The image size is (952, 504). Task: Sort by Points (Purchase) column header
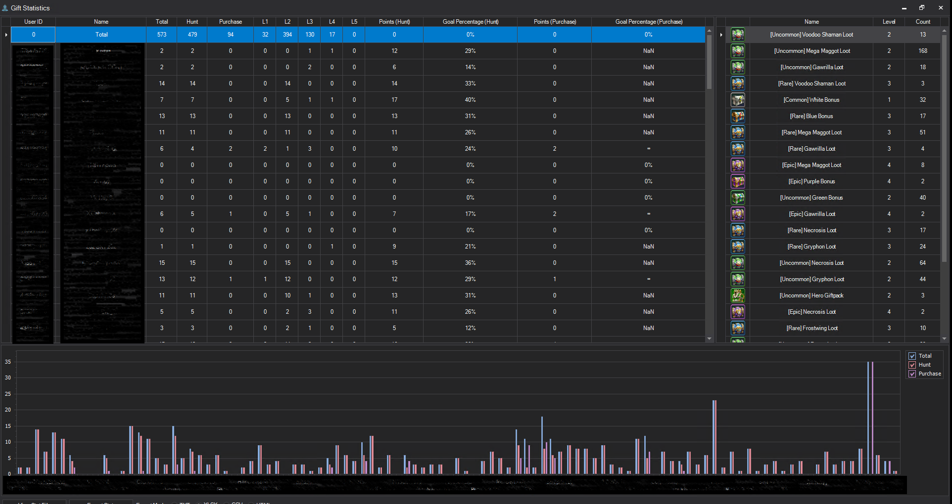coord(555,22)
